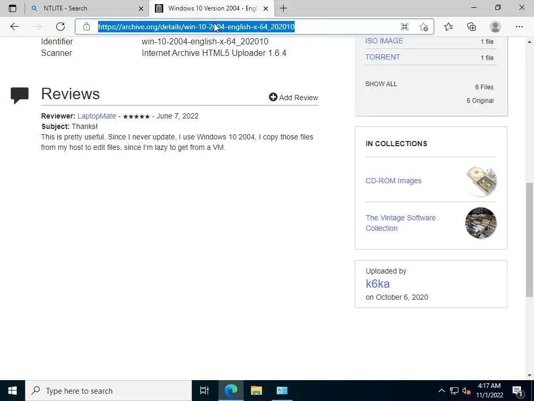Open the Server Manager taskbar icon
534x401 pixels.
282,391
